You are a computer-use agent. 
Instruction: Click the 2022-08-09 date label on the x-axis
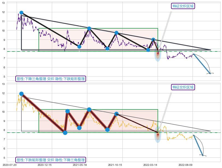click(185, 165)
